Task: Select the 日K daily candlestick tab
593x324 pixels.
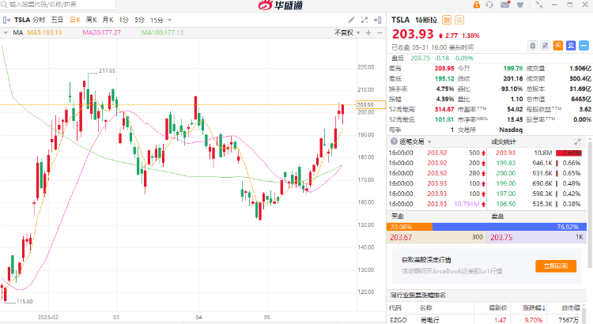Action: pos(75,20)
